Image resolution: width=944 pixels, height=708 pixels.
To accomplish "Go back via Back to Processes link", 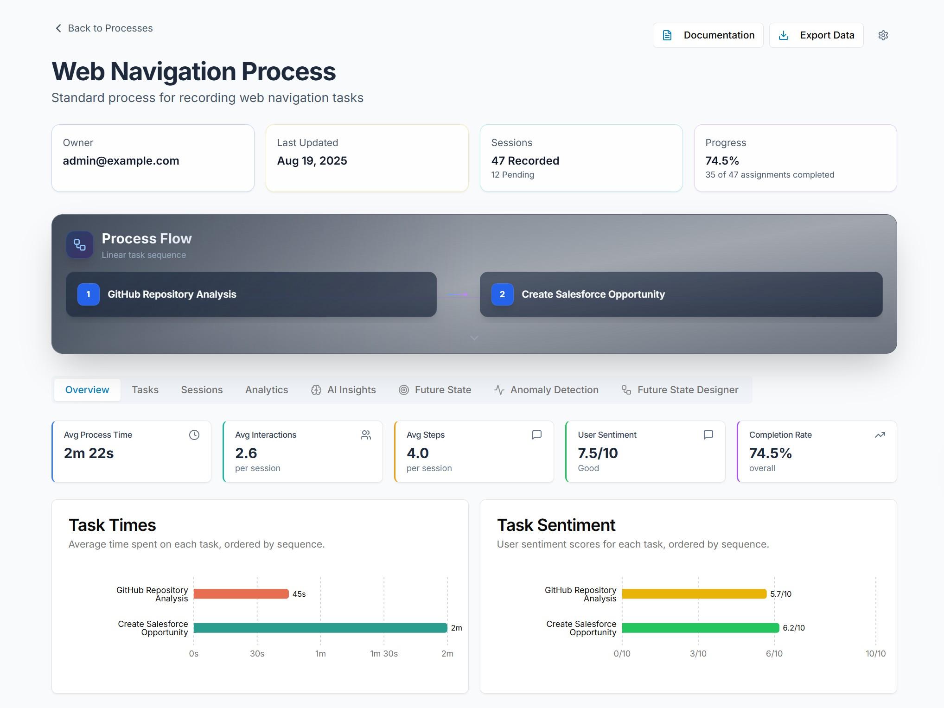I will 110,28.
